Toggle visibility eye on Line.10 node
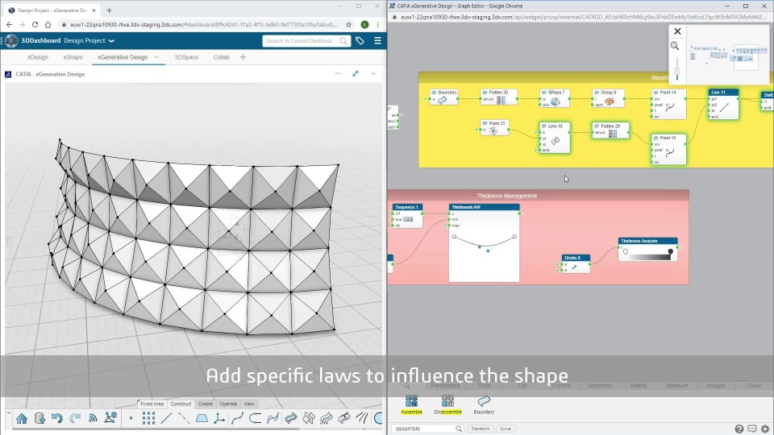The image size is (774, 435). click(x=544, y=126)
